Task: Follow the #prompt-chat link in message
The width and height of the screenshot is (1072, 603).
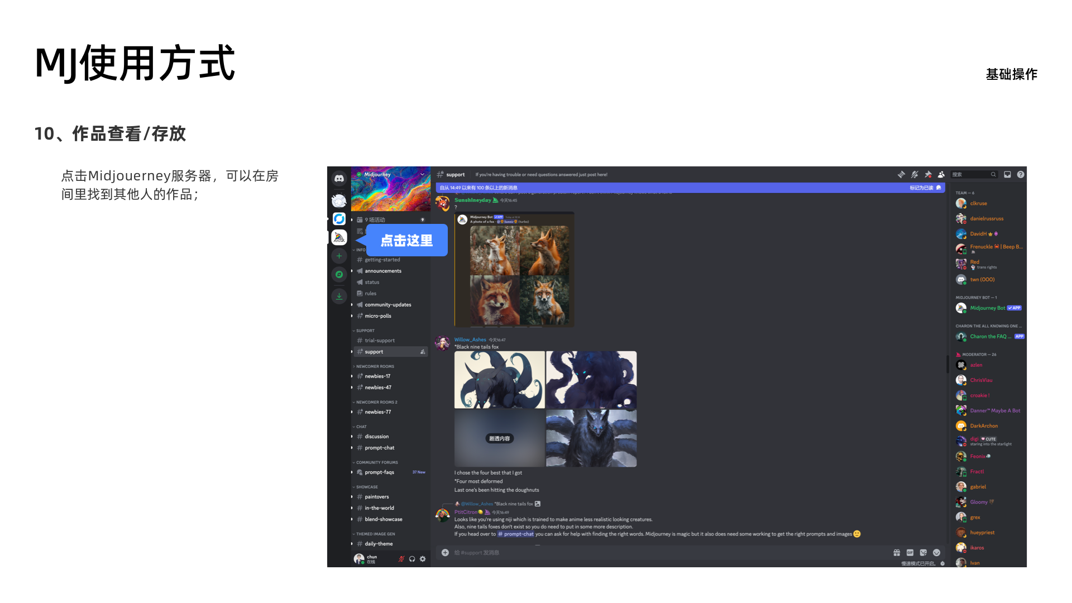Action: [516, 534]
